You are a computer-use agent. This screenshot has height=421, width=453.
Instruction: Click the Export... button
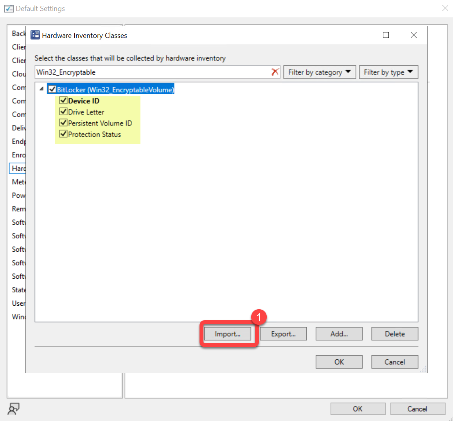click(283, 334)
